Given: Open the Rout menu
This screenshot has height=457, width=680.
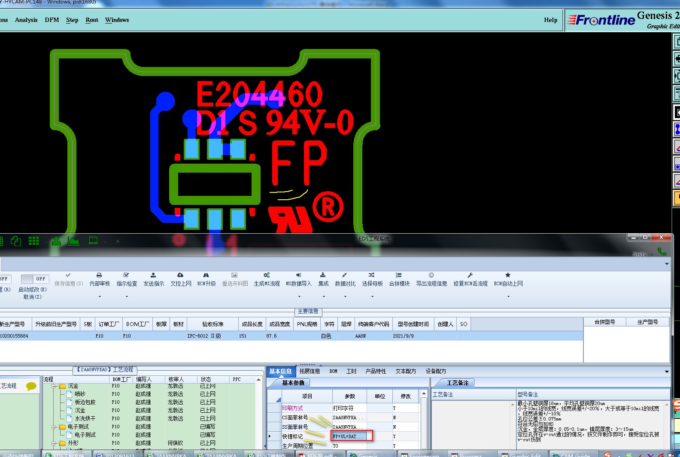Looking at the screenshot, I should [92, 20].
